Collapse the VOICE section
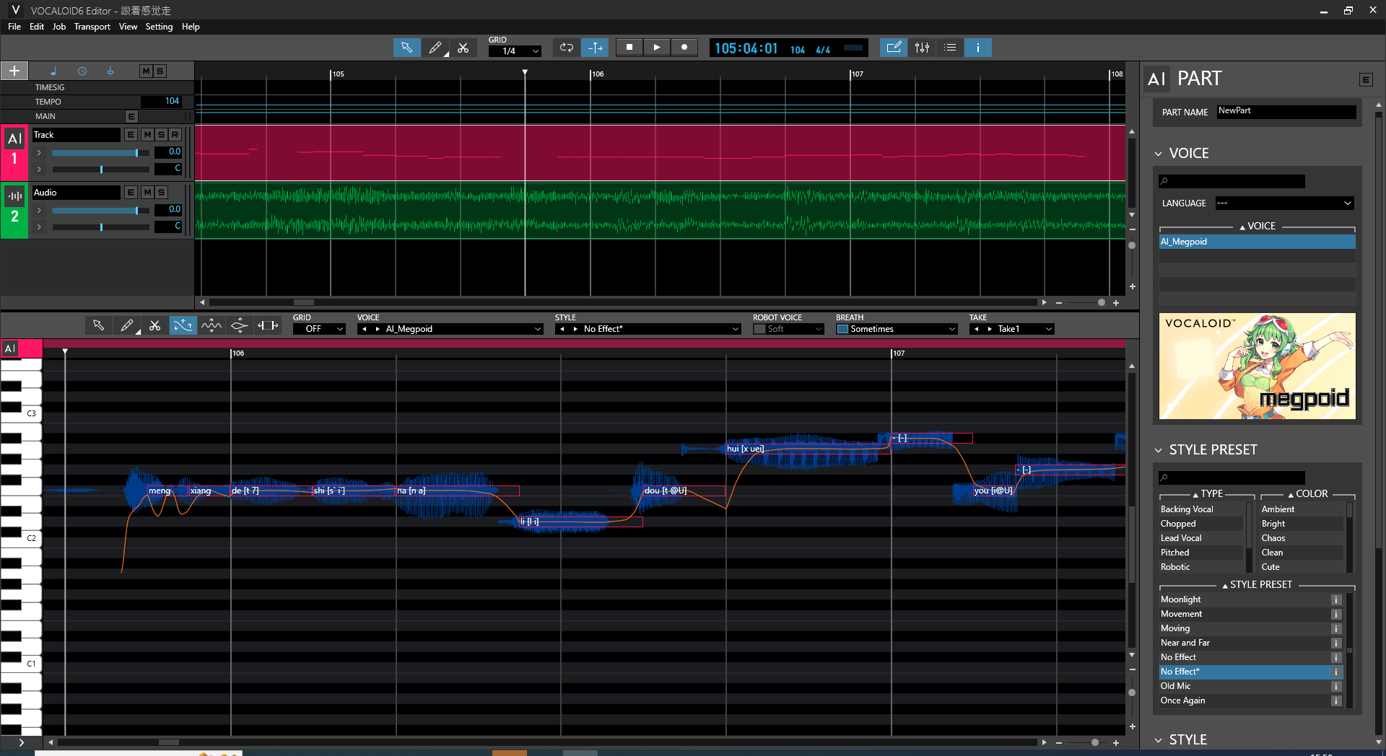This screenshot has height=756, width=1386. pyautogui.click(x=1159, y=154)
